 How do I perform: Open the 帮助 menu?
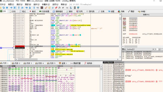[x=64, y=4]
